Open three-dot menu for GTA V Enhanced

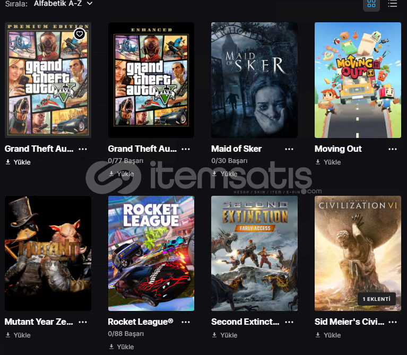pyautogui.click(x=186, y=149)
